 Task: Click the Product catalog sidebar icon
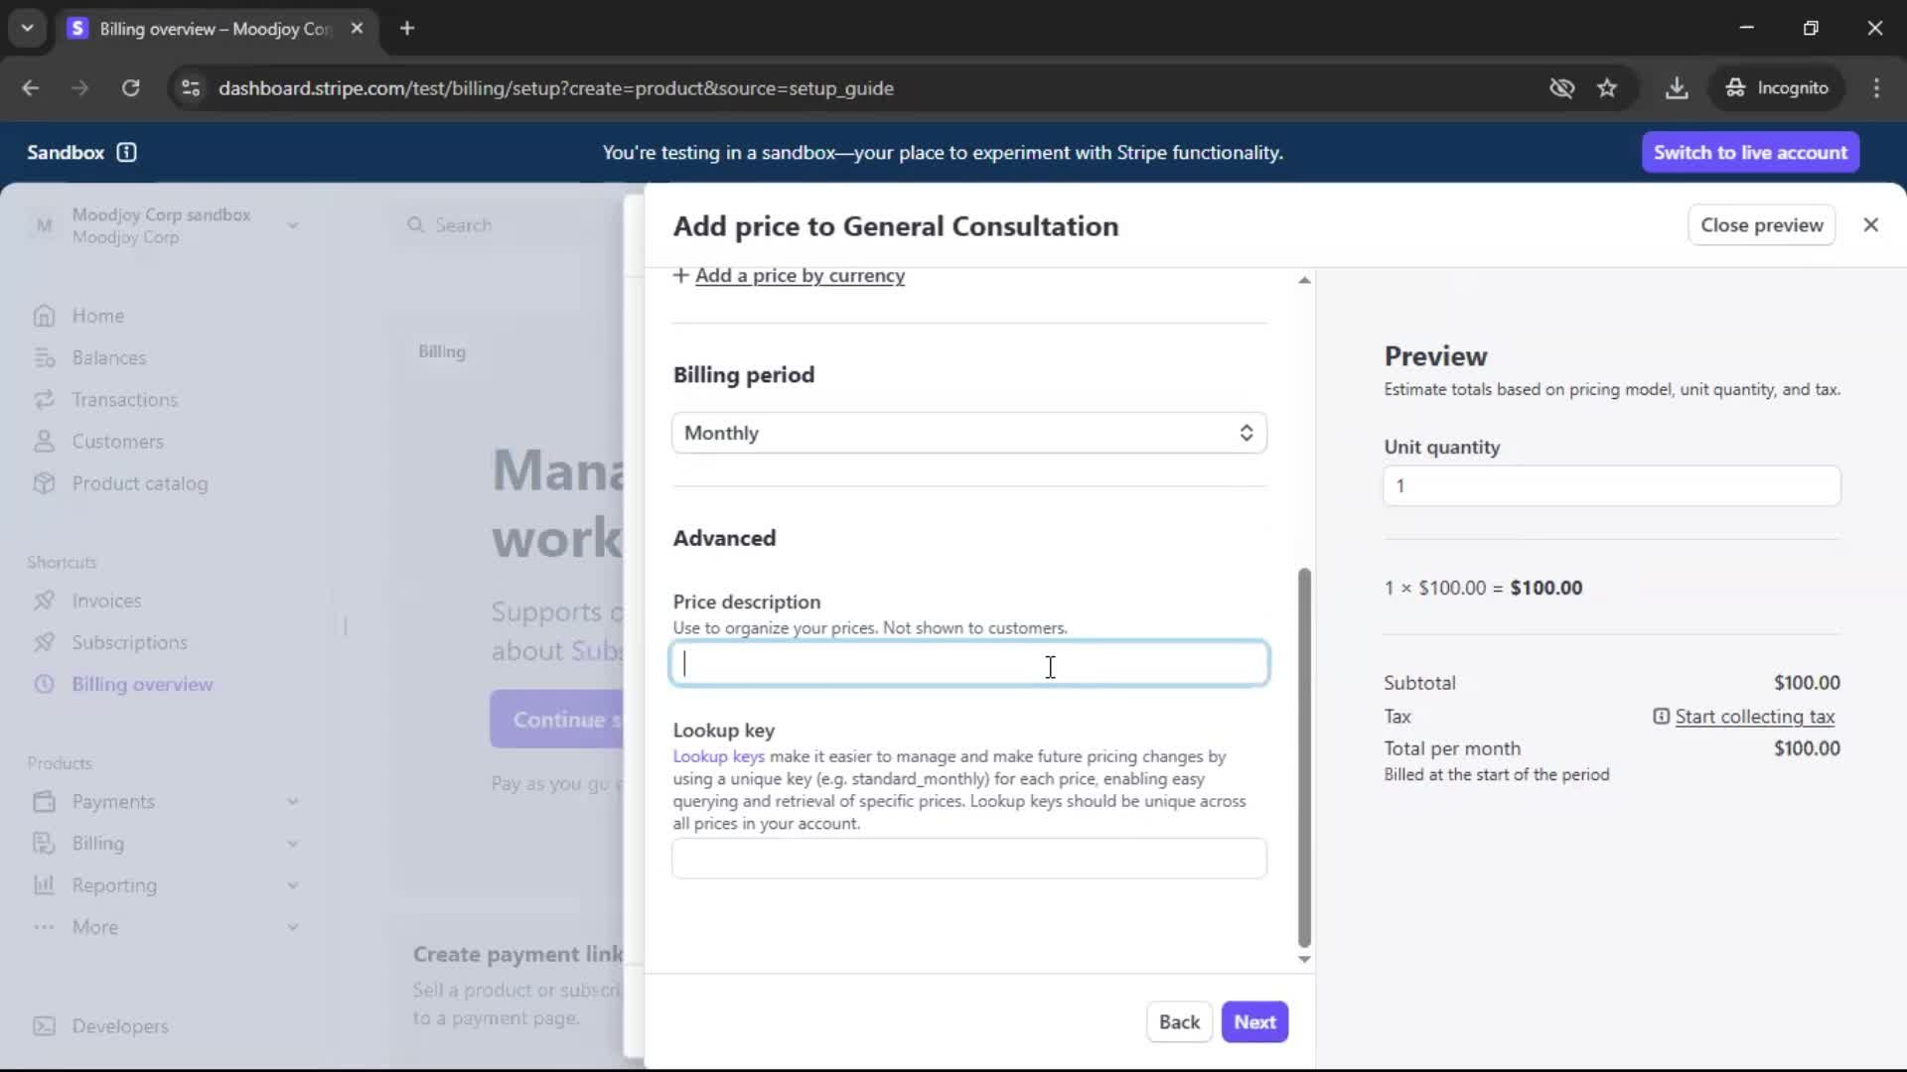[x=44, y=483]
